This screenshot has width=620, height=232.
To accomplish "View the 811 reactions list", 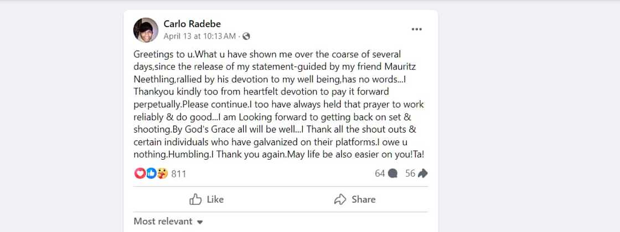I will pyautogui.click(x=178, y=173).
